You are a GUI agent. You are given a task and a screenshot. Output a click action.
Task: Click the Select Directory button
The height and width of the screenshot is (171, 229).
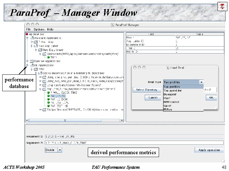(x=147, y=90)
